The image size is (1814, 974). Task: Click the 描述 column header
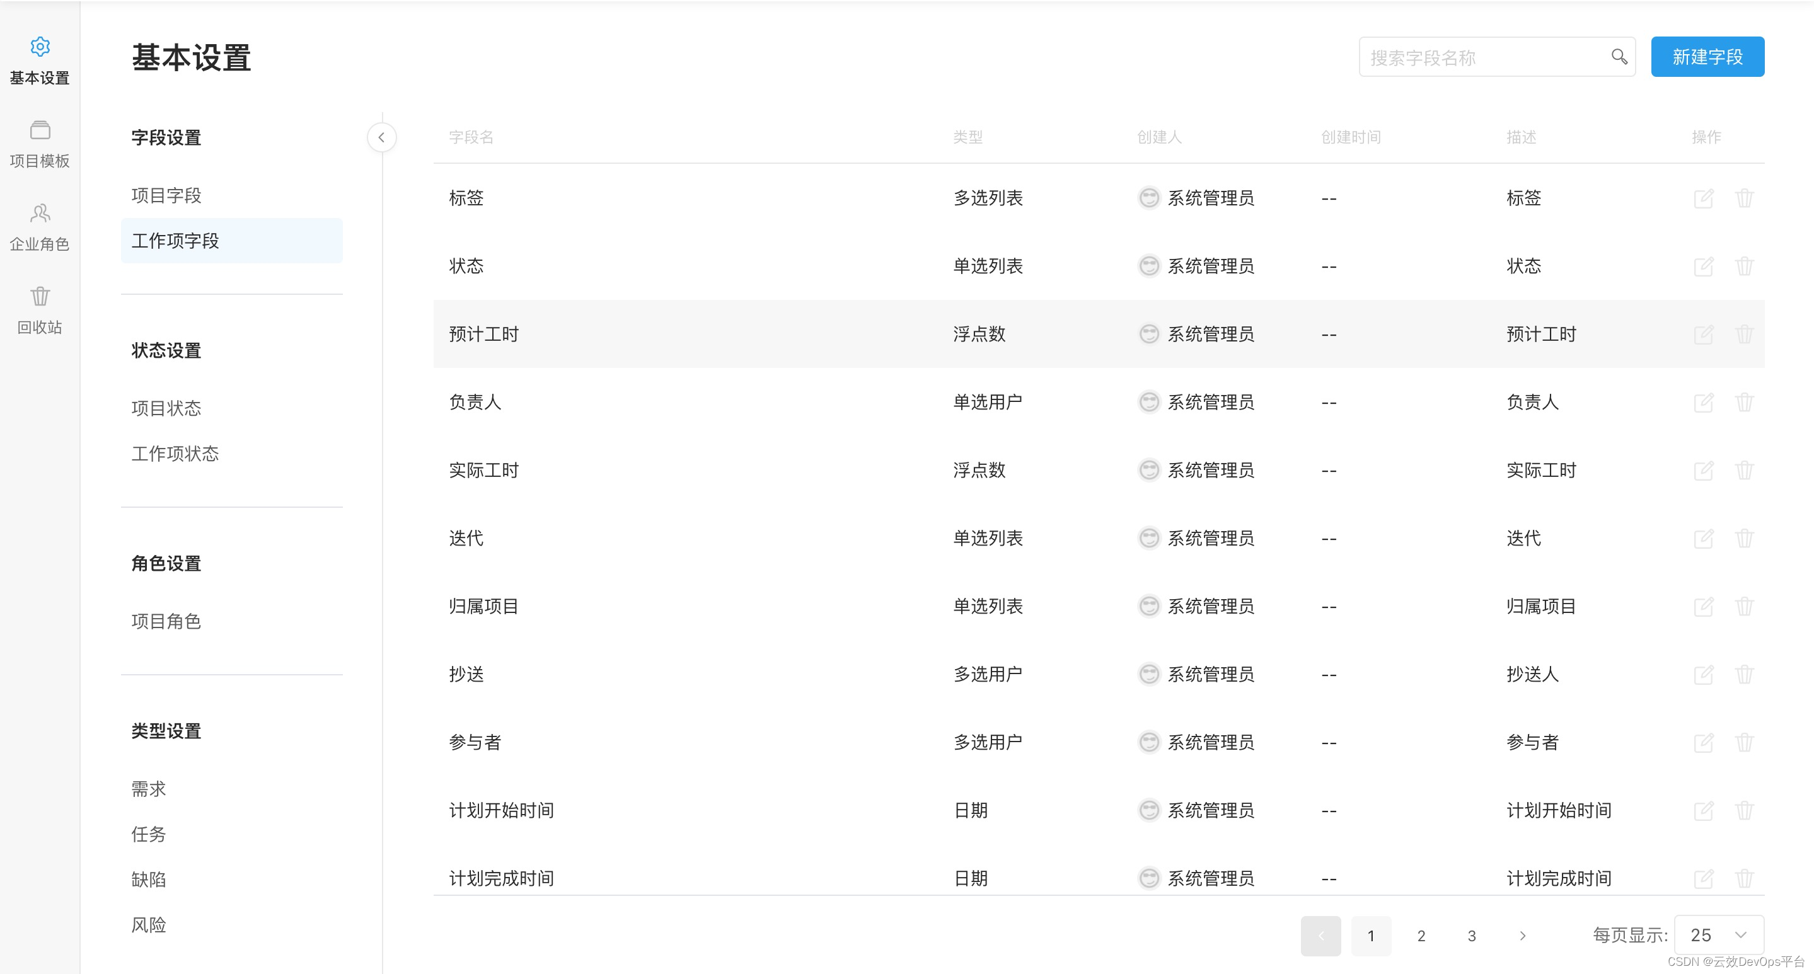pyautogui.click(x=1521, y=137)
